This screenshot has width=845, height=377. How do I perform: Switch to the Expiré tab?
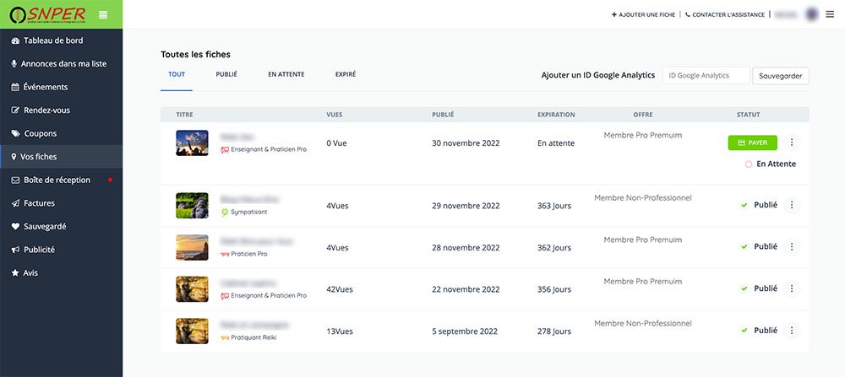click(346, 74)
